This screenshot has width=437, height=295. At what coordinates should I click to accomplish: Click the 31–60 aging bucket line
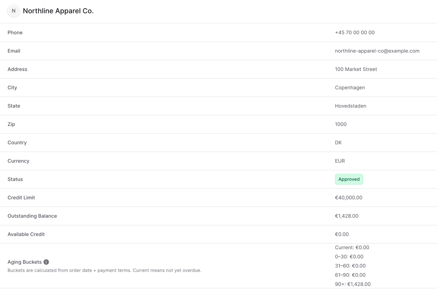350,266
